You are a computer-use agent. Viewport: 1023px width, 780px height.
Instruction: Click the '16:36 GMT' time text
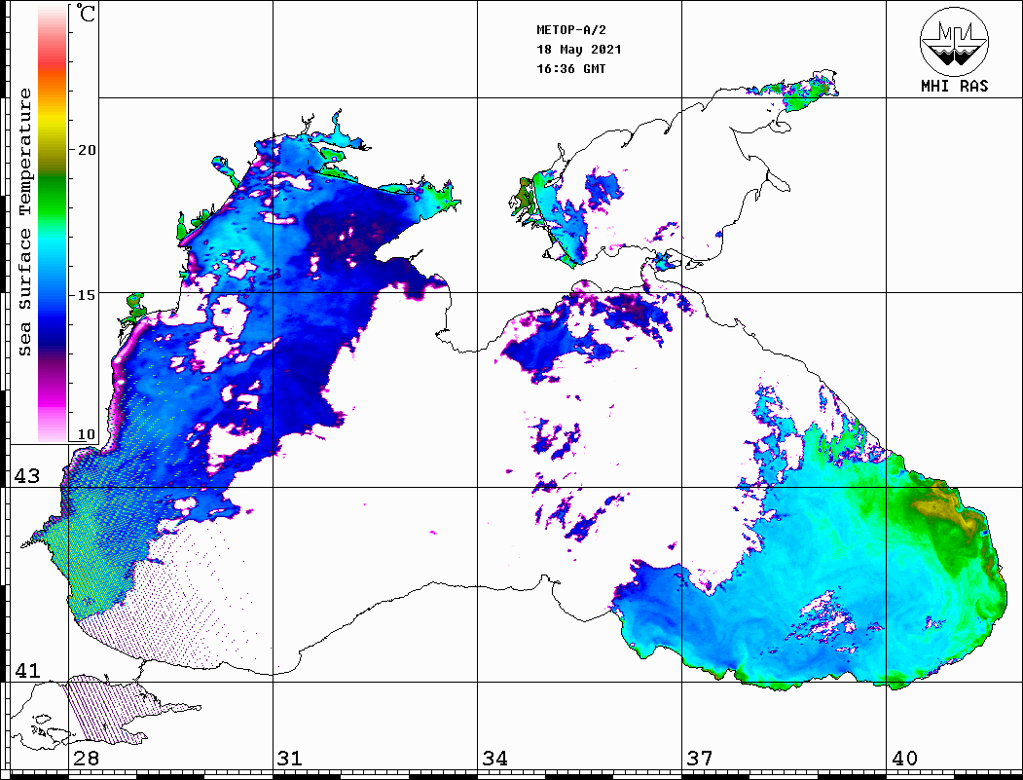pyautogui.click(x=570, y=68)
